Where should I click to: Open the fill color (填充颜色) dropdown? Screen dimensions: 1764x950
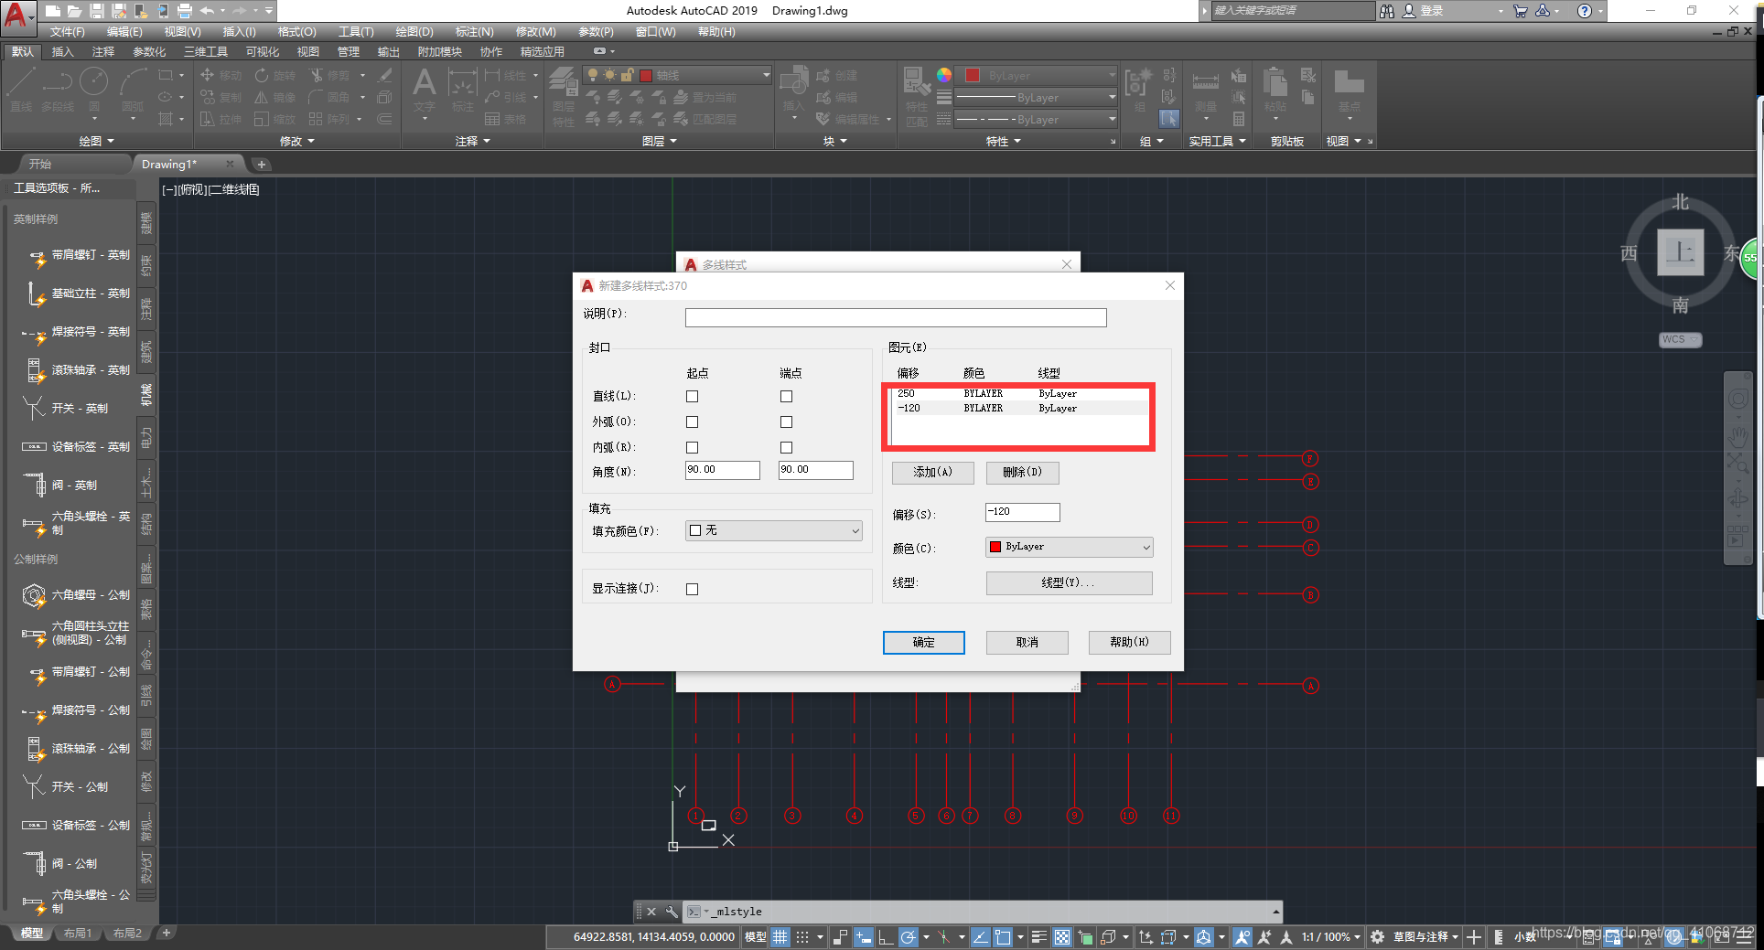pos(774,530)
